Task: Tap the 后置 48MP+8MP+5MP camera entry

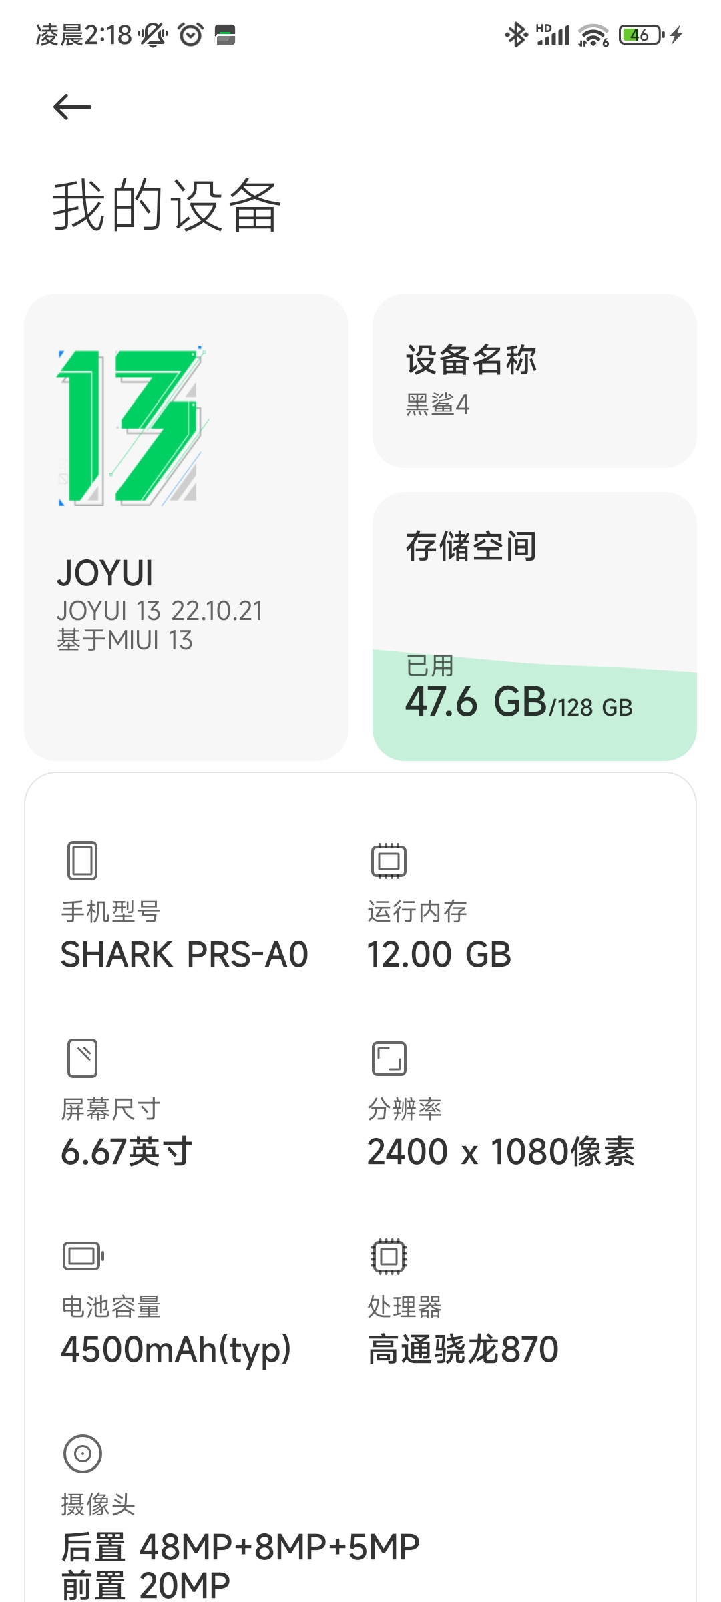Action: pos(240,1547)
